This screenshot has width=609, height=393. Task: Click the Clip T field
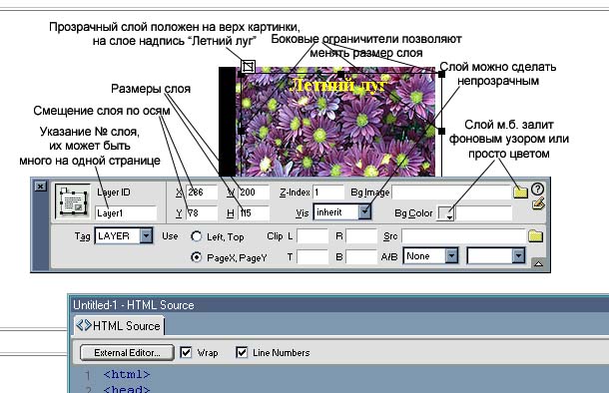pyautogui.click(x=312, y=256)
